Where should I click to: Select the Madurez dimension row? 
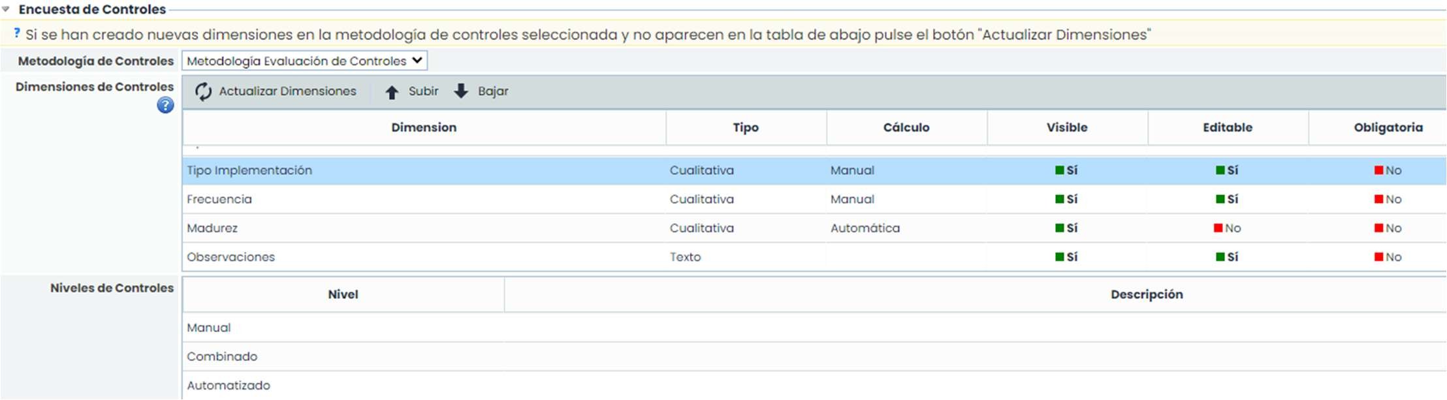click(212, 228)
